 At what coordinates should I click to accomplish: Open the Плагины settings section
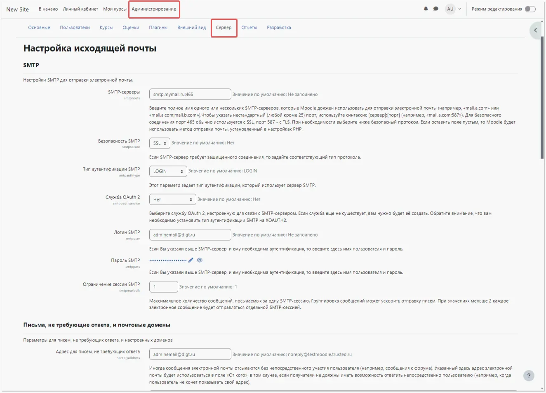pyautogui.click(x=158, y=27)
